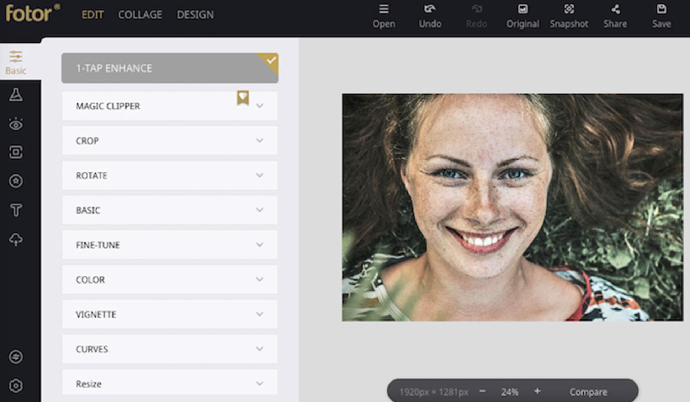Expand the Curves section
This screenshot has height=402, width=690.
pyautogui.click(x=170, y=349)
